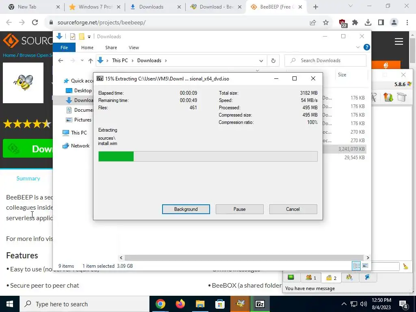Open the Home ribbon tab

(x=87, y=48)
